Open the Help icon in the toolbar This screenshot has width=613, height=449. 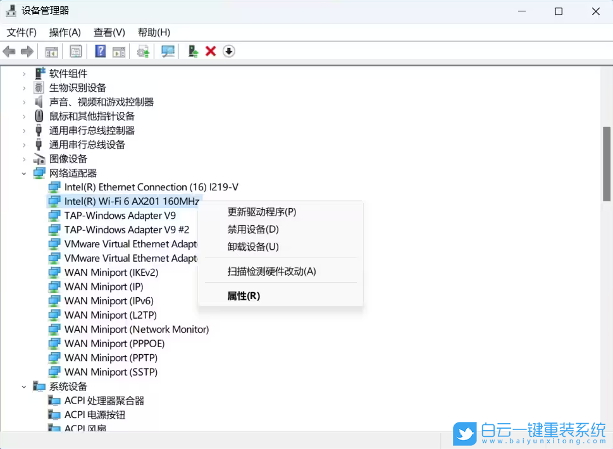click(100, 51)
